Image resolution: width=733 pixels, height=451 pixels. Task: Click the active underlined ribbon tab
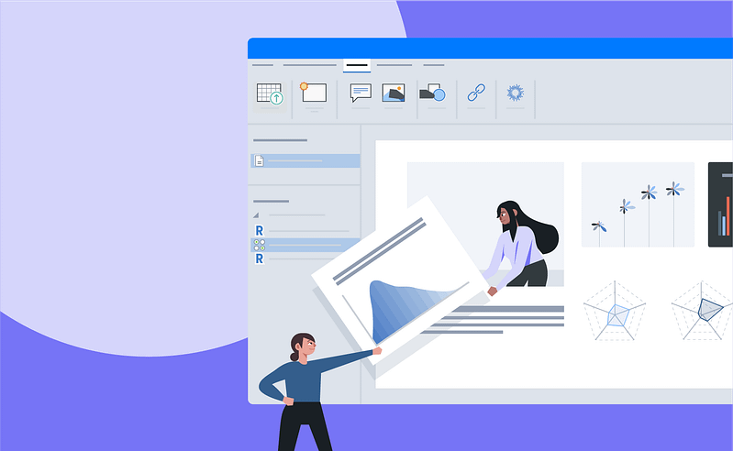click(357, 65)
